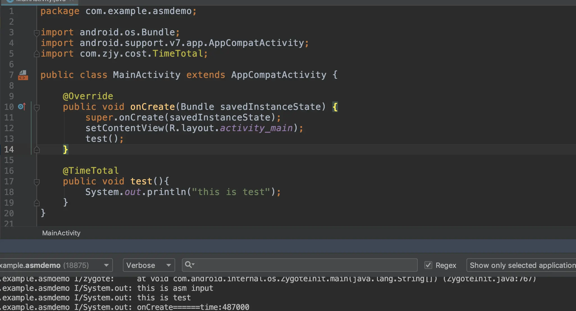The width and height of the screenshot is (576, 311).
Task: Open the asmdemo (18875) process dropdown
Action: pos(56,265)
